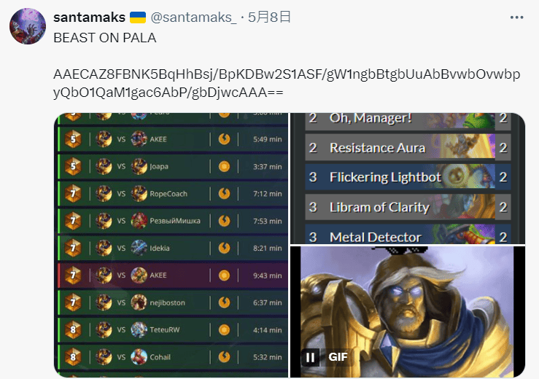This screenshot has height=379, width=539.
Task: Click the Flickering Lightbot card entry
Action: [x=408, y=177]
